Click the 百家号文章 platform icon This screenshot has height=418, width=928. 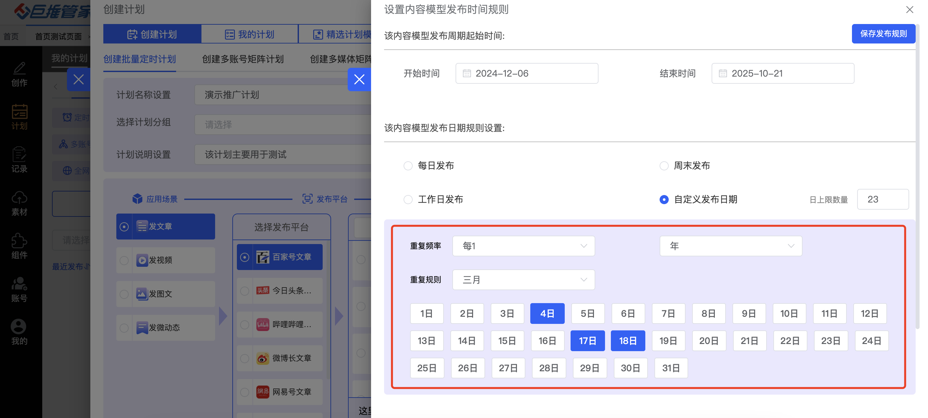(x=263, y=257)
